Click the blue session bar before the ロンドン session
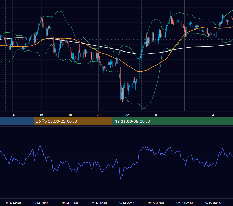 click(17, 121)
